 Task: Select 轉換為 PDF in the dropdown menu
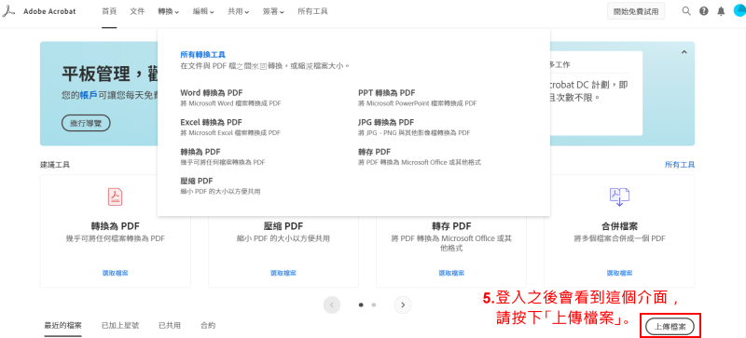coord(200,152)
